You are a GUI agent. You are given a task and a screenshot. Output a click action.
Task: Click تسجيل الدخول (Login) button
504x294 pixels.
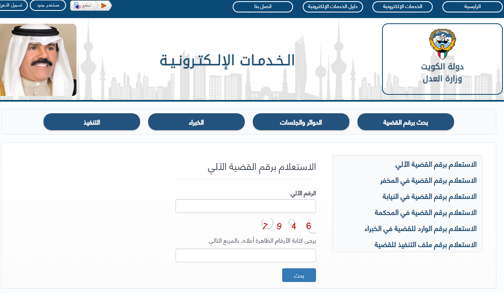[x=13, y=6]
